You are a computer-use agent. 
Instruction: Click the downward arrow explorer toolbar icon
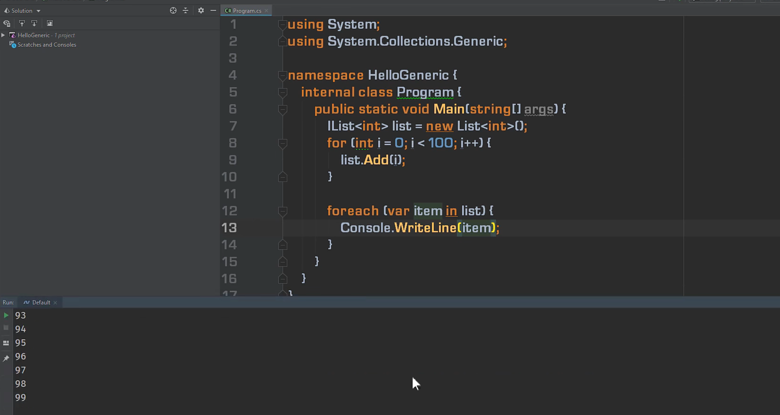(34, 23)
